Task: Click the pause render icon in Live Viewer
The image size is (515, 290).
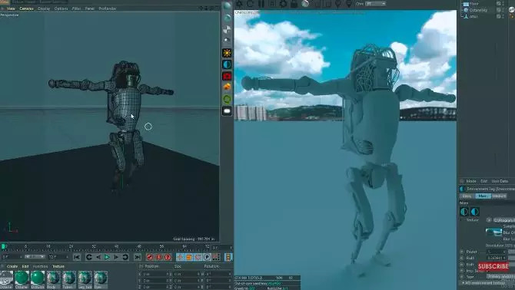Action: [x=261, y=4]
